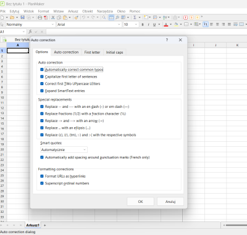The width and height of the screenshot is (247, 235).
Task: Toggle French punctuation spacing checkbox
Action: pyautogui.click(x=42, y=157)
